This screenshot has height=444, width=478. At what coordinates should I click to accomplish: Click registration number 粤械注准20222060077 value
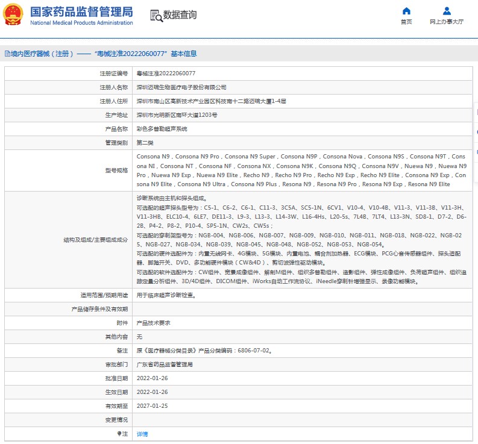pos(166,73)
